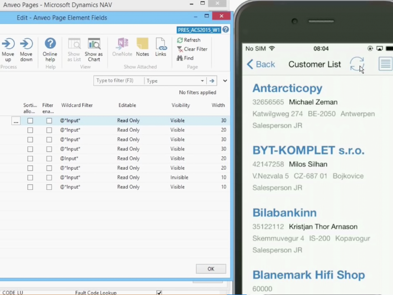
Task: Open the Blanemark Hifi Shop customer
Action: (309, 275)
